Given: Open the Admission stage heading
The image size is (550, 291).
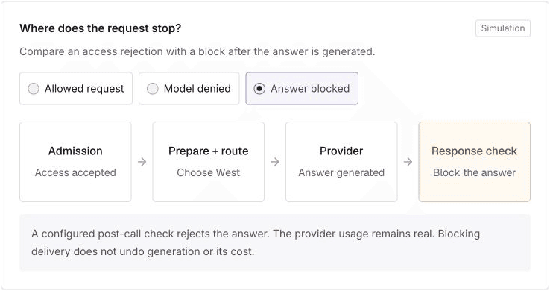Looking at the screenshot, I should pos(75,151).
